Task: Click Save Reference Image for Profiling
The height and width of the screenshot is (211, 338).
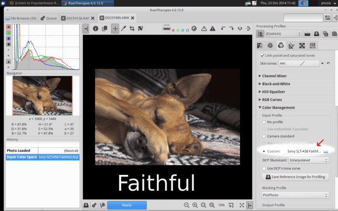Action: pos(295,177)
